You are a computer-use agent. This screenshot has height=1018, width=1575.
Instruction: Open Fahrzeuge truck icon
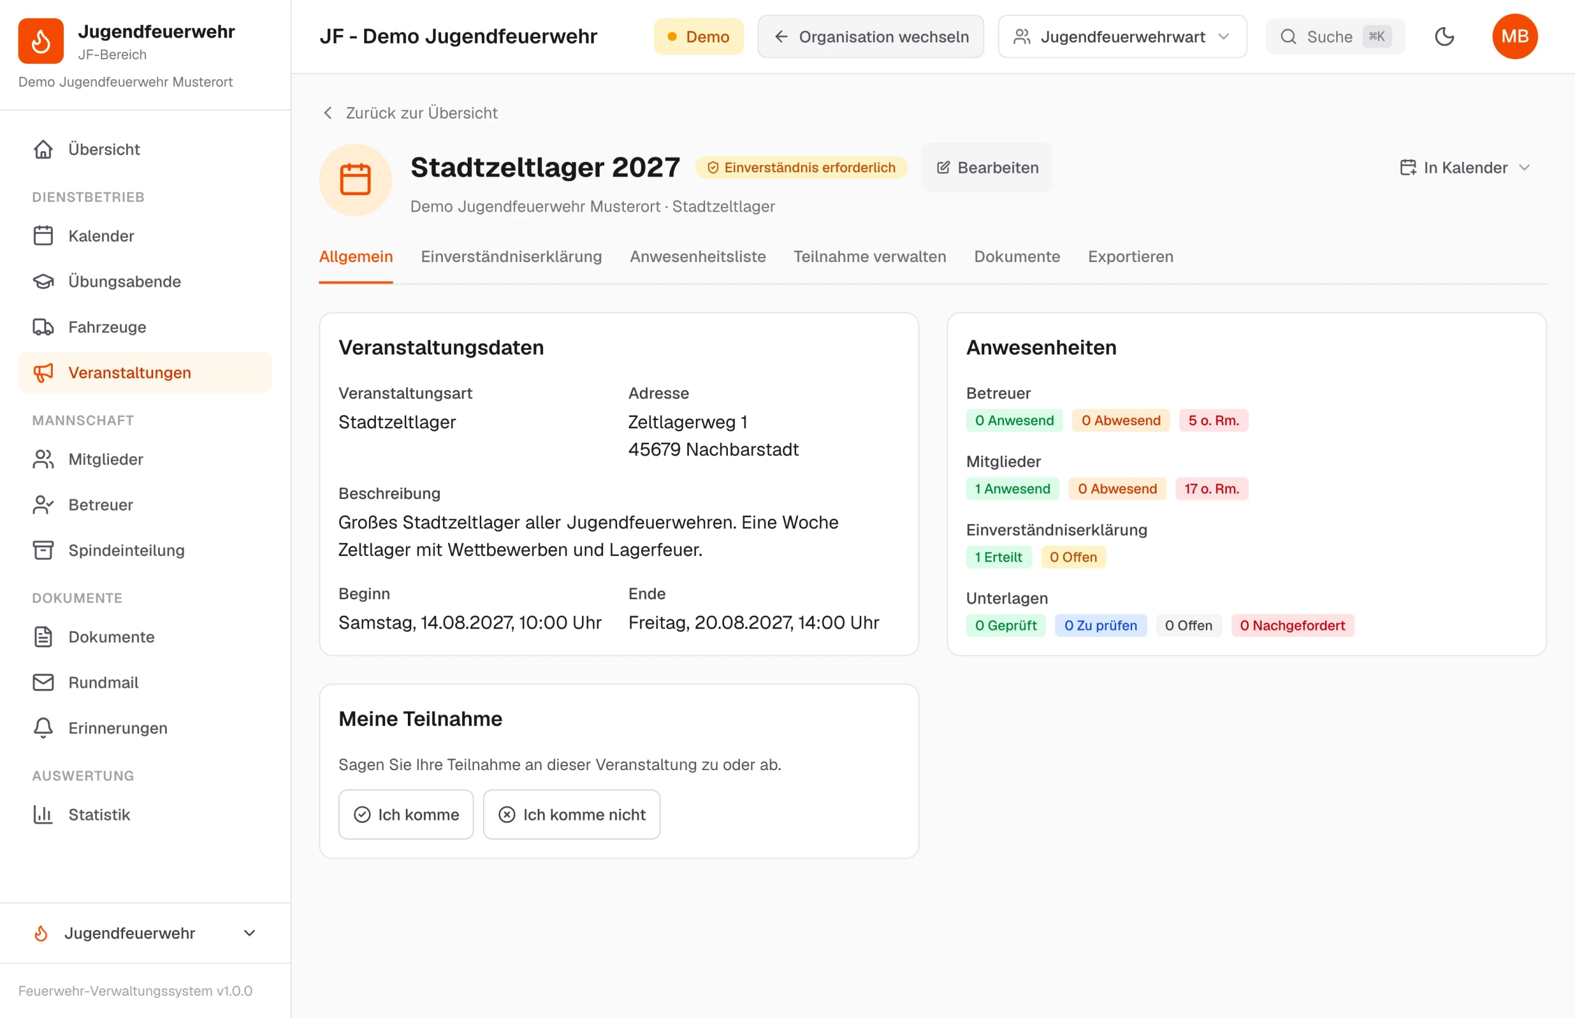click(43, 327)
